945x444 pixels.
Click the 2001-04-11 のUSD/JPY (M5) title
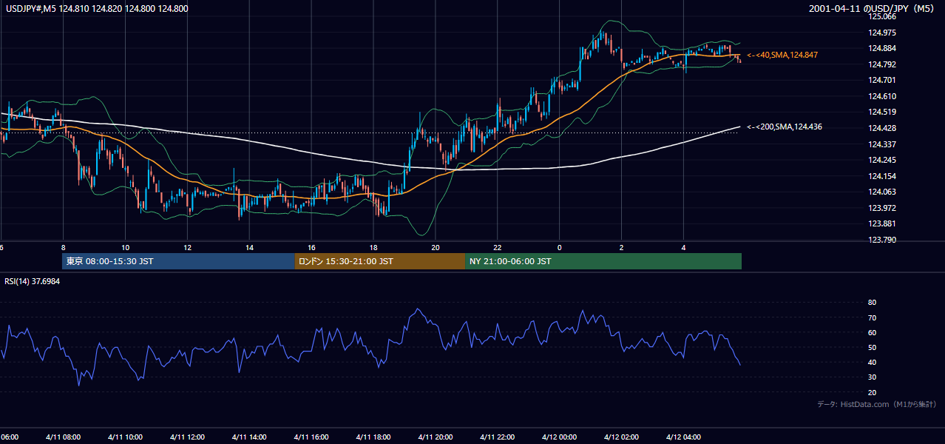(873, 8)
